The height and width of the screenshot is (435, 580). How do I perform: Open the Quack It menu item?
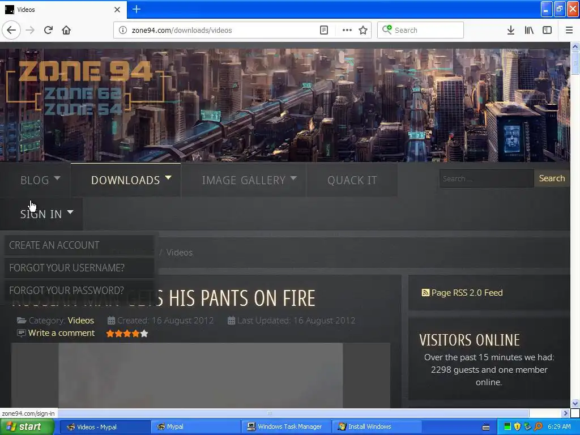click(352, 180)
